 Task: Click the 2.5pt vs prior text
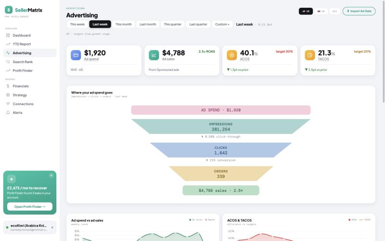(316, 70)
